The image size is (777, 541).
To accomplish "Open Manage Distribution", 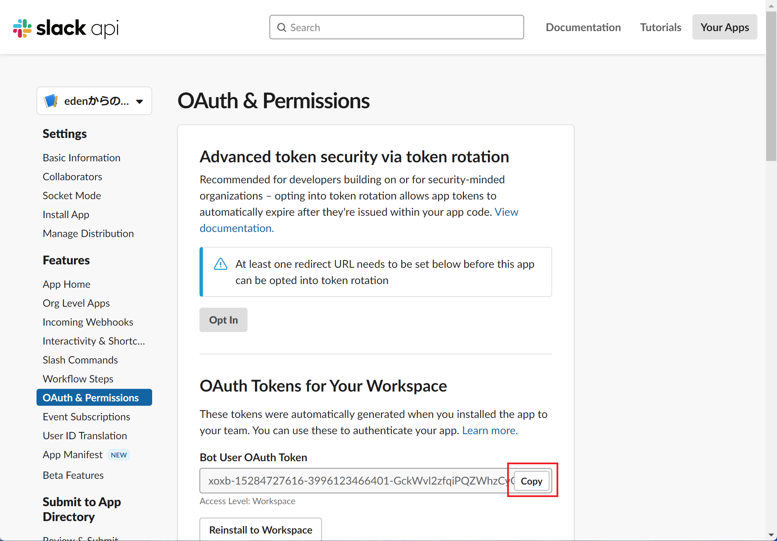I will (88, 233).
